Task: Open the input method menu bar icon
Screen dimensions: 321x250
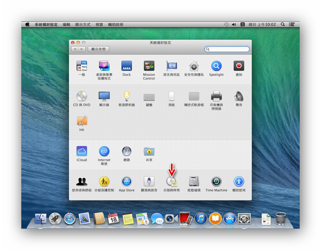Action: point(242,25)
